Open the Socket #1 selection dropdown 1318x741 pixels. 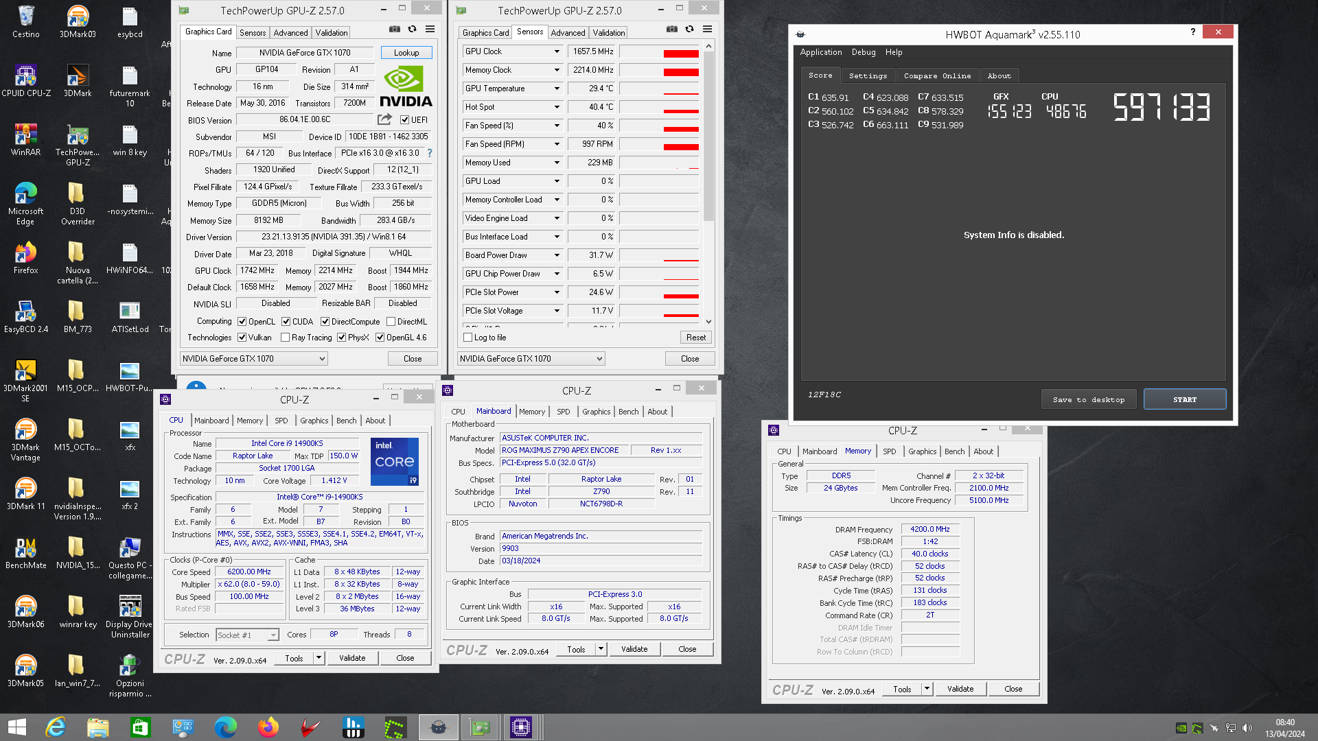pos(247,635)
